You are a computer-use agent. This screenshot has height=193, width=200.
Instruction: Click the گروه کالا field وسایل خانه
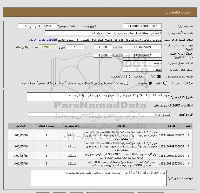(x=99, y=115)
